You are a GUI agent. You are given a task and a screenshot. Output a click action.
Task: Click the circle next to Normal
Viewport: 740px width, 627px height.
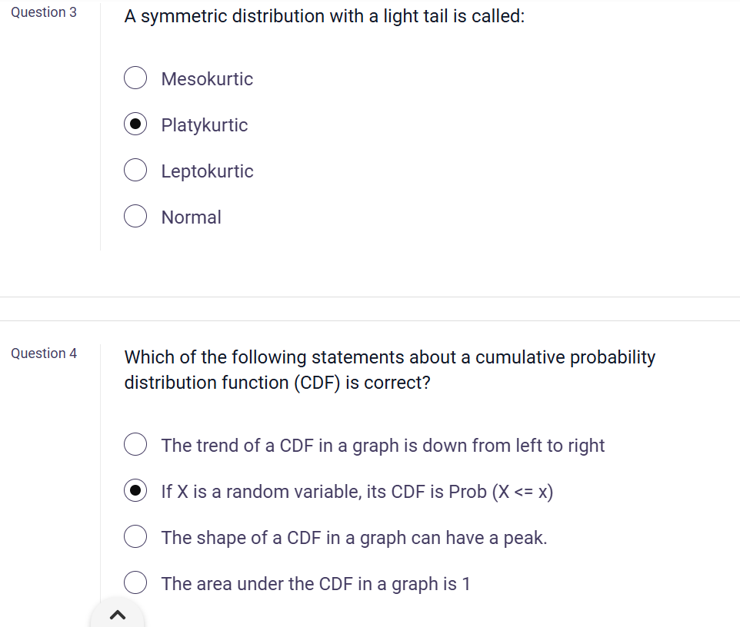(x=135, y=216)
